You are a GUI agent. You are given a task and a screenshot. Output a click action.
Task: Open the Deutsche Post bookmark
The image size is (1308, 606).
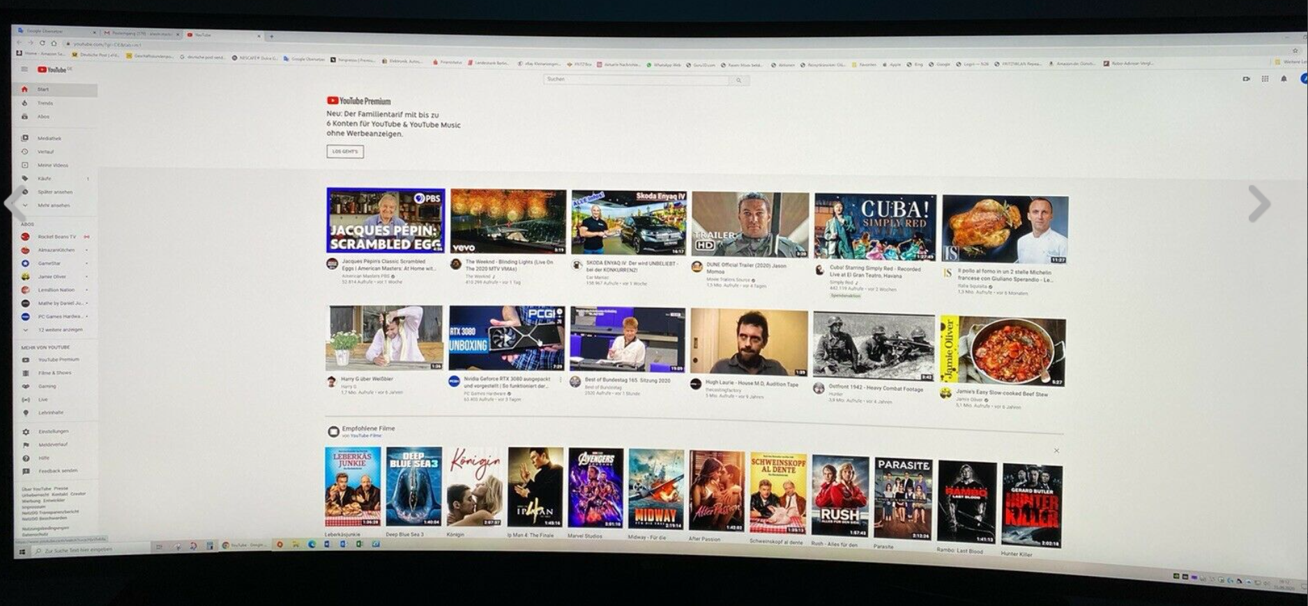click(x=96, y=54)
